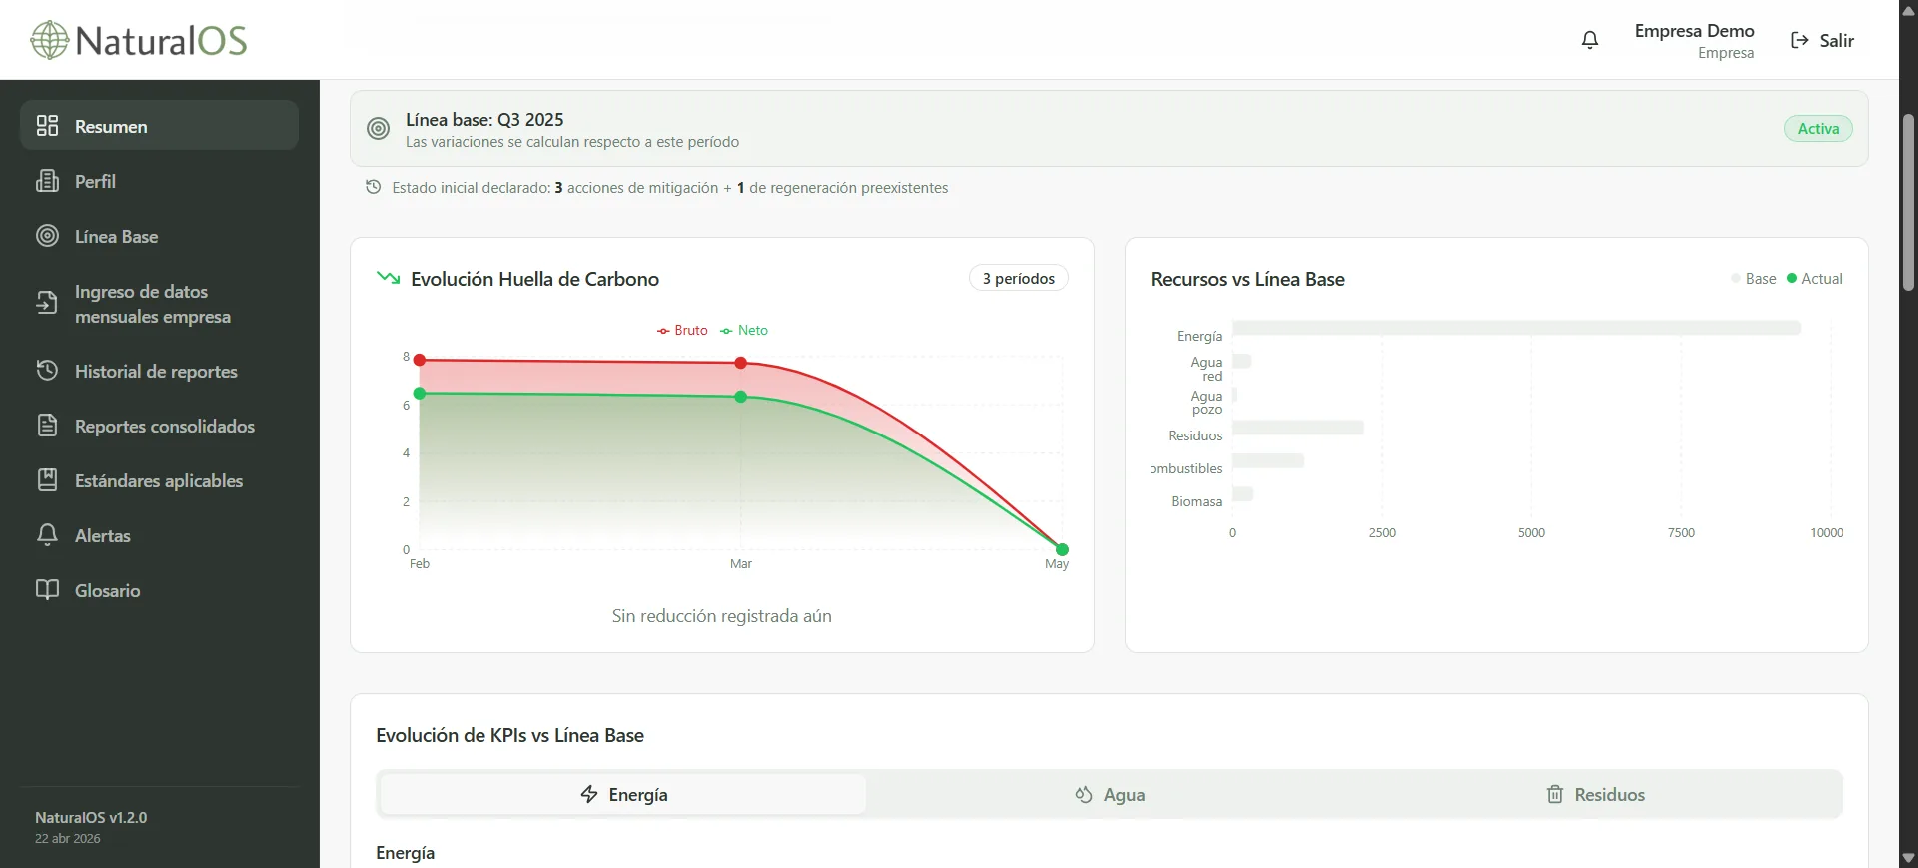Click the vertical scrollbar thumb
This screenshot has height=868, width=1918.
(x=1908, y=201)
